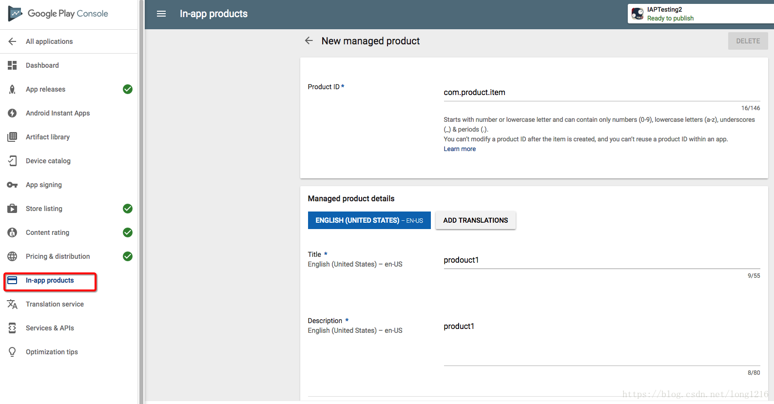The height and width of the screenshot is (404, 774).
Task: Click the back arrow beside New managed product
Action: 309,41
